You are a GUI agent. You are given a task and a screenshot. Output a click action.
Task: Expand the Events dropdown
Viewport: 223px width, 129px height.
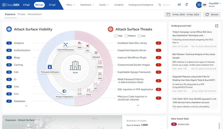[104, 5]
